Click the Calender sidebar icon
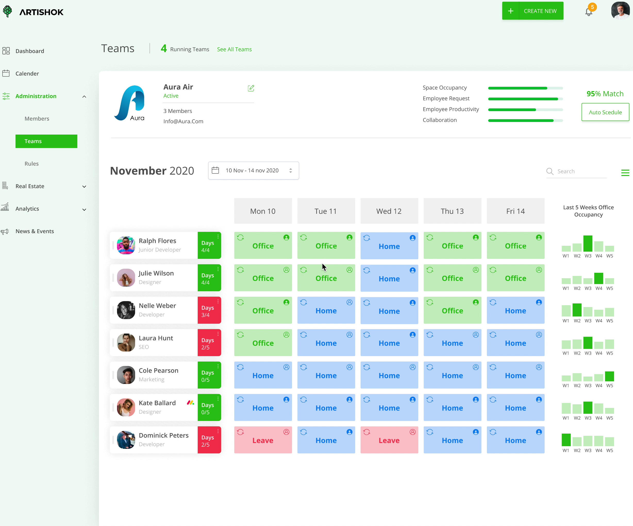Viewport: 633px width, 526px height. pyautogui.click(x=6, y=73)
